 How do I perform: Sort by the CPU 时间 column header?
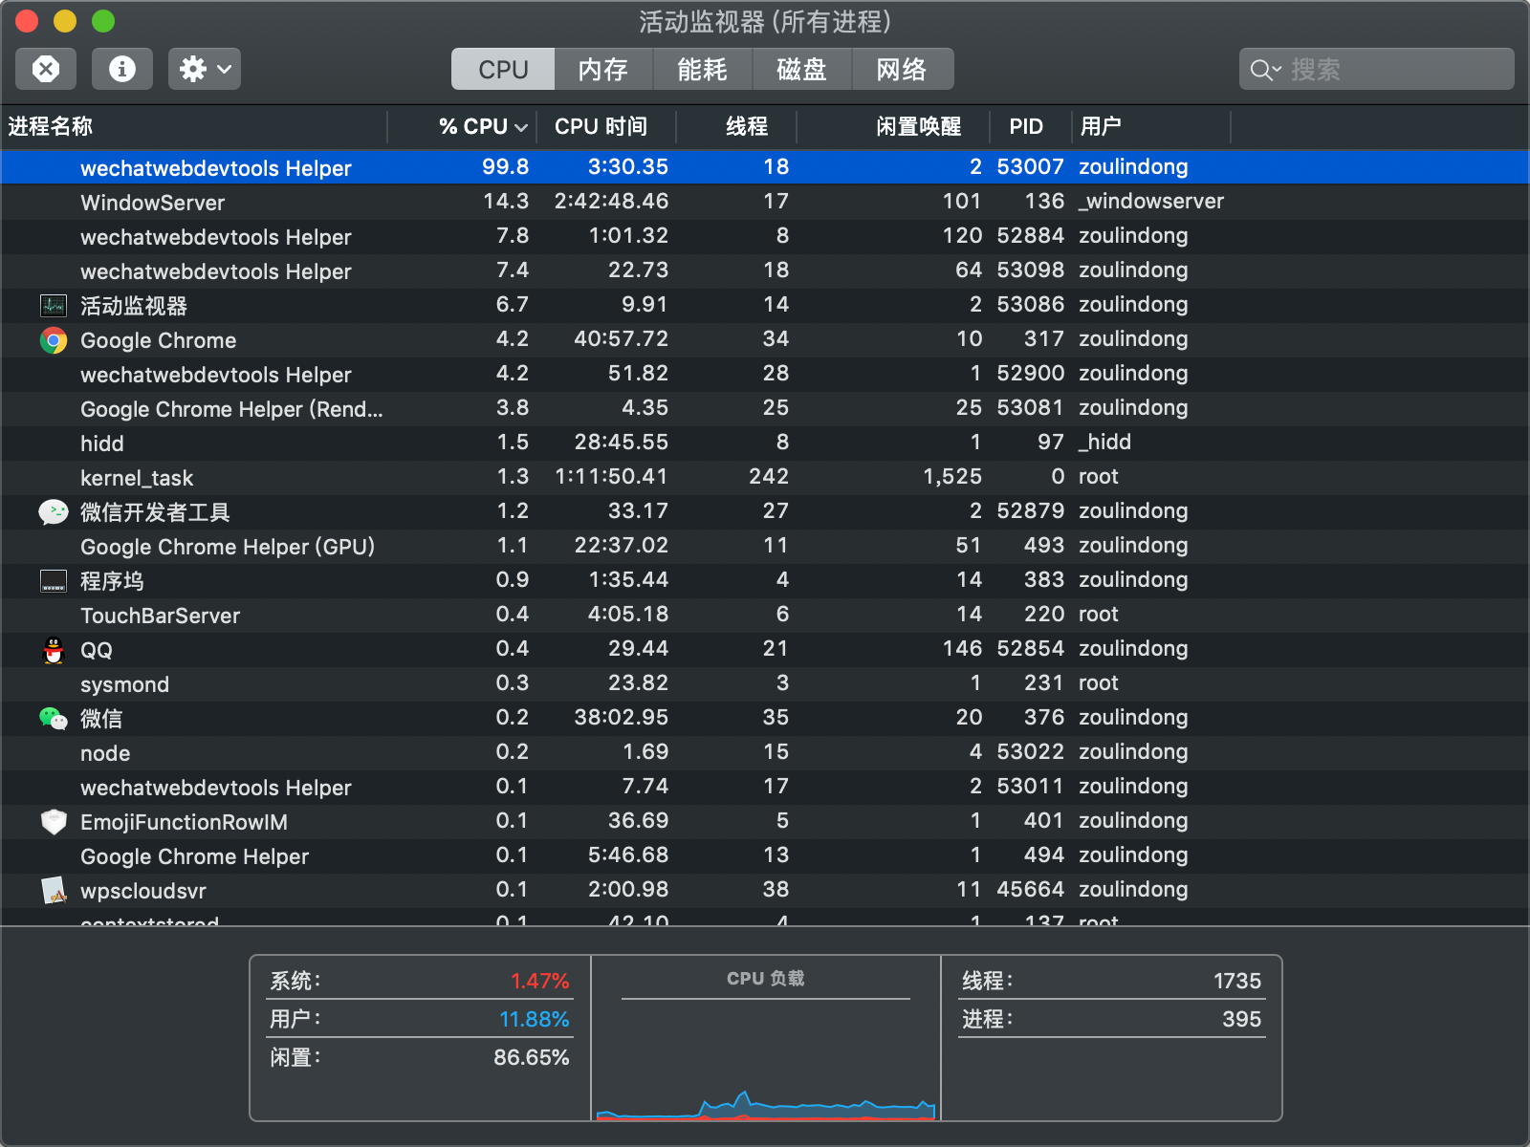coord(606,126)
